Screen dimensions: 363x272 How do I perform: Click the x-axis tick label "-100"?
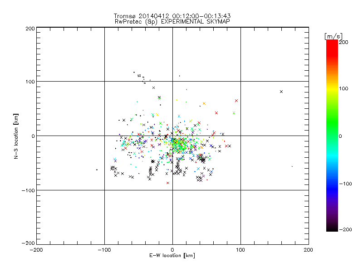point(104,250)
